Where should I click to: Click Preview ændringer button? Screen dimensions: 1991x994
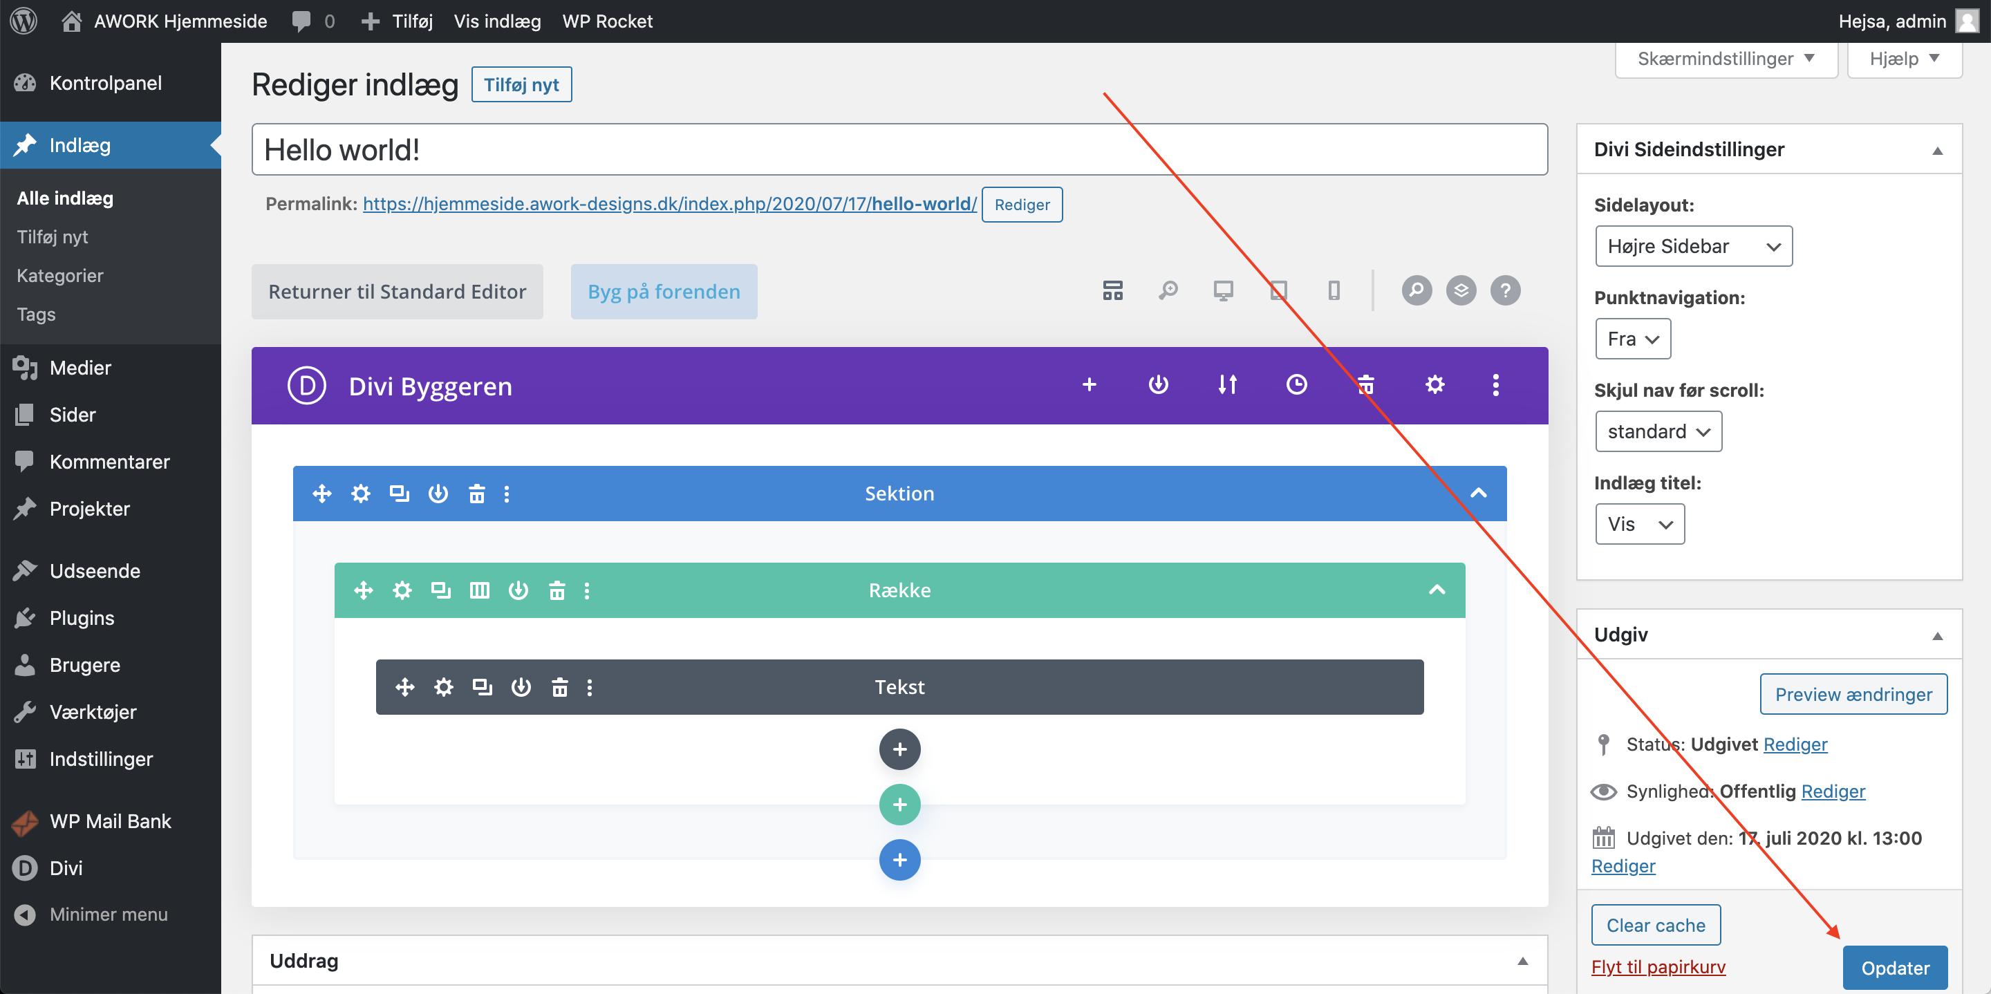[1853, 694]
